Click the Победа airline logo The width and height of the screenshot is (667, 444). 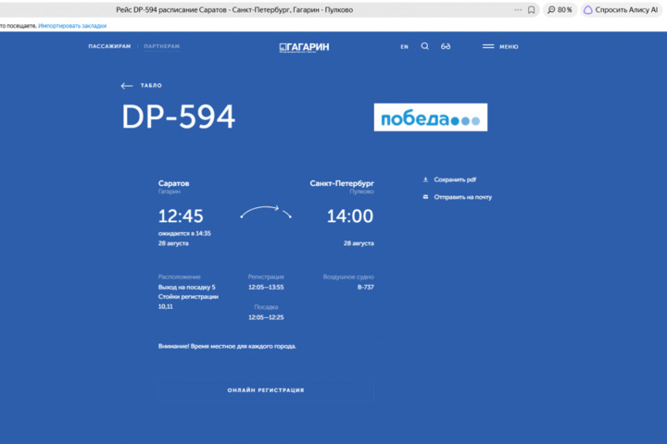pyautogui.click(x=431, y=117)
